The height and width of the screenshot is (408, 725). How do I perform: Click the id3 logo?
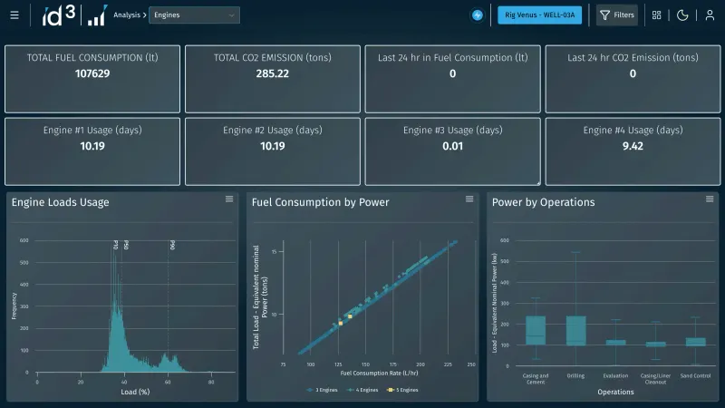click(x=59, y=15)
